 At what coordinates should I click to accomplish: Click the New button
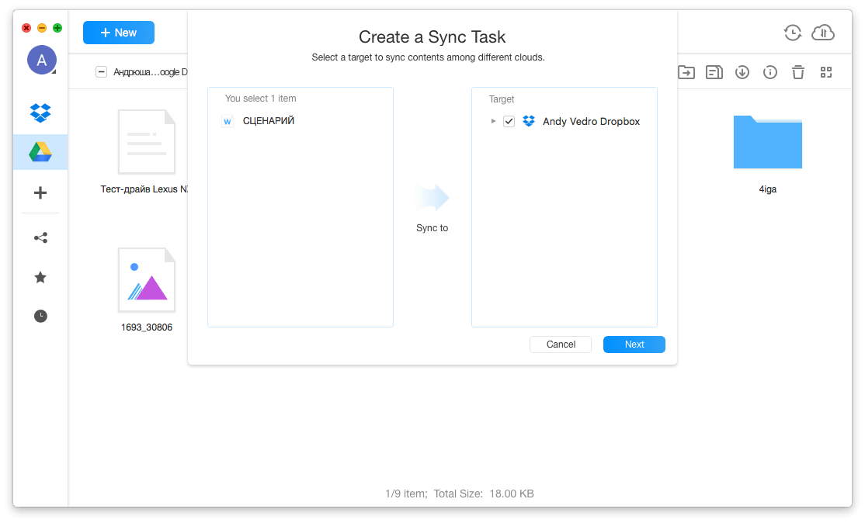pos(119,33)
